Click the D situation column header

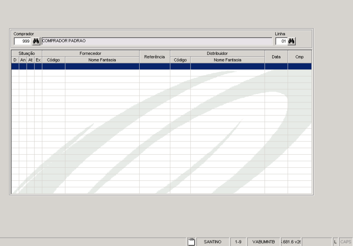[15, 60]
